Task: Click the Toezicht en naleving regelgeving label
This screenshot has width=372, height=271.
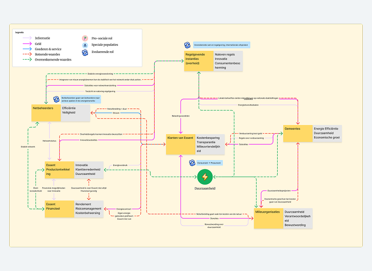Action: pyautogui.click(x=100, y=91)
